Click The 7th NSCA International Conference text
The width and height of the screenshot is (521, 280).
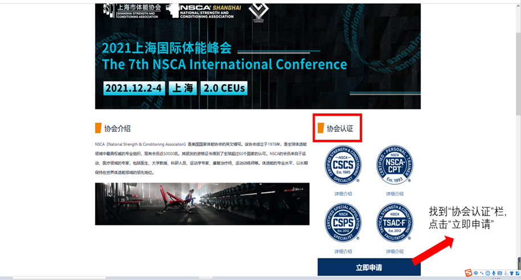coord(224,64)
